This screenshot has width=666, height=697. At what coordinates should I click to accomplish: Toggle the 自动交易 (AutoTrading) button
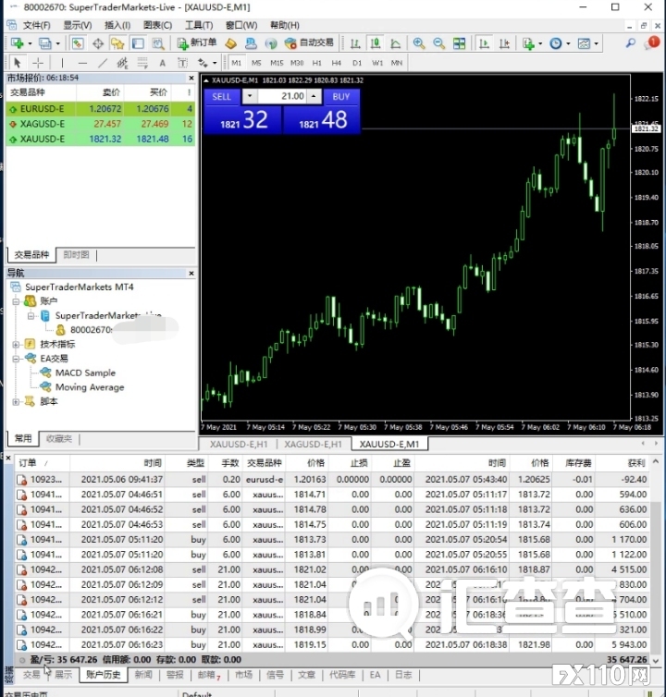[309, 43]
